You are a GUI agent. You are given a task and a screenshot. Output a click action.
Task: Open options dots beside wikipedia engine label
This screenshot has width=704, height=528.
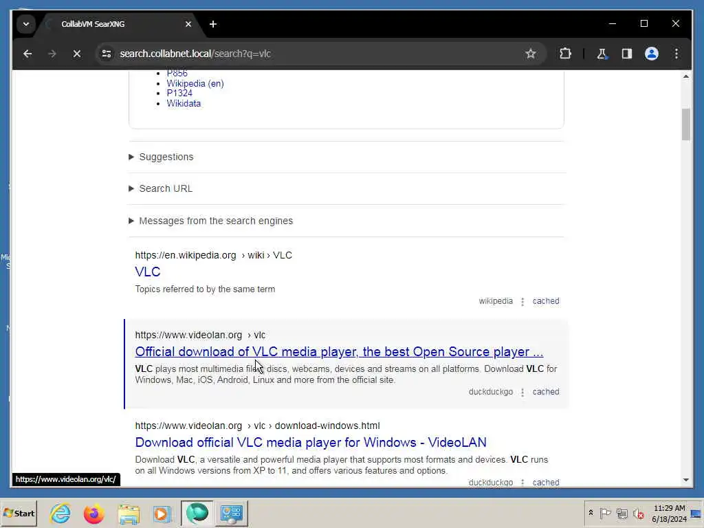click(x=522, y=302)
